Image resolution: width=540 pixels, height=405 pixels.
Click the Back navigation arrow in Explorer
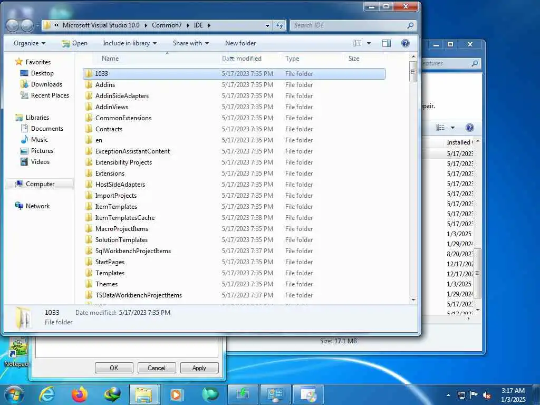13,25
